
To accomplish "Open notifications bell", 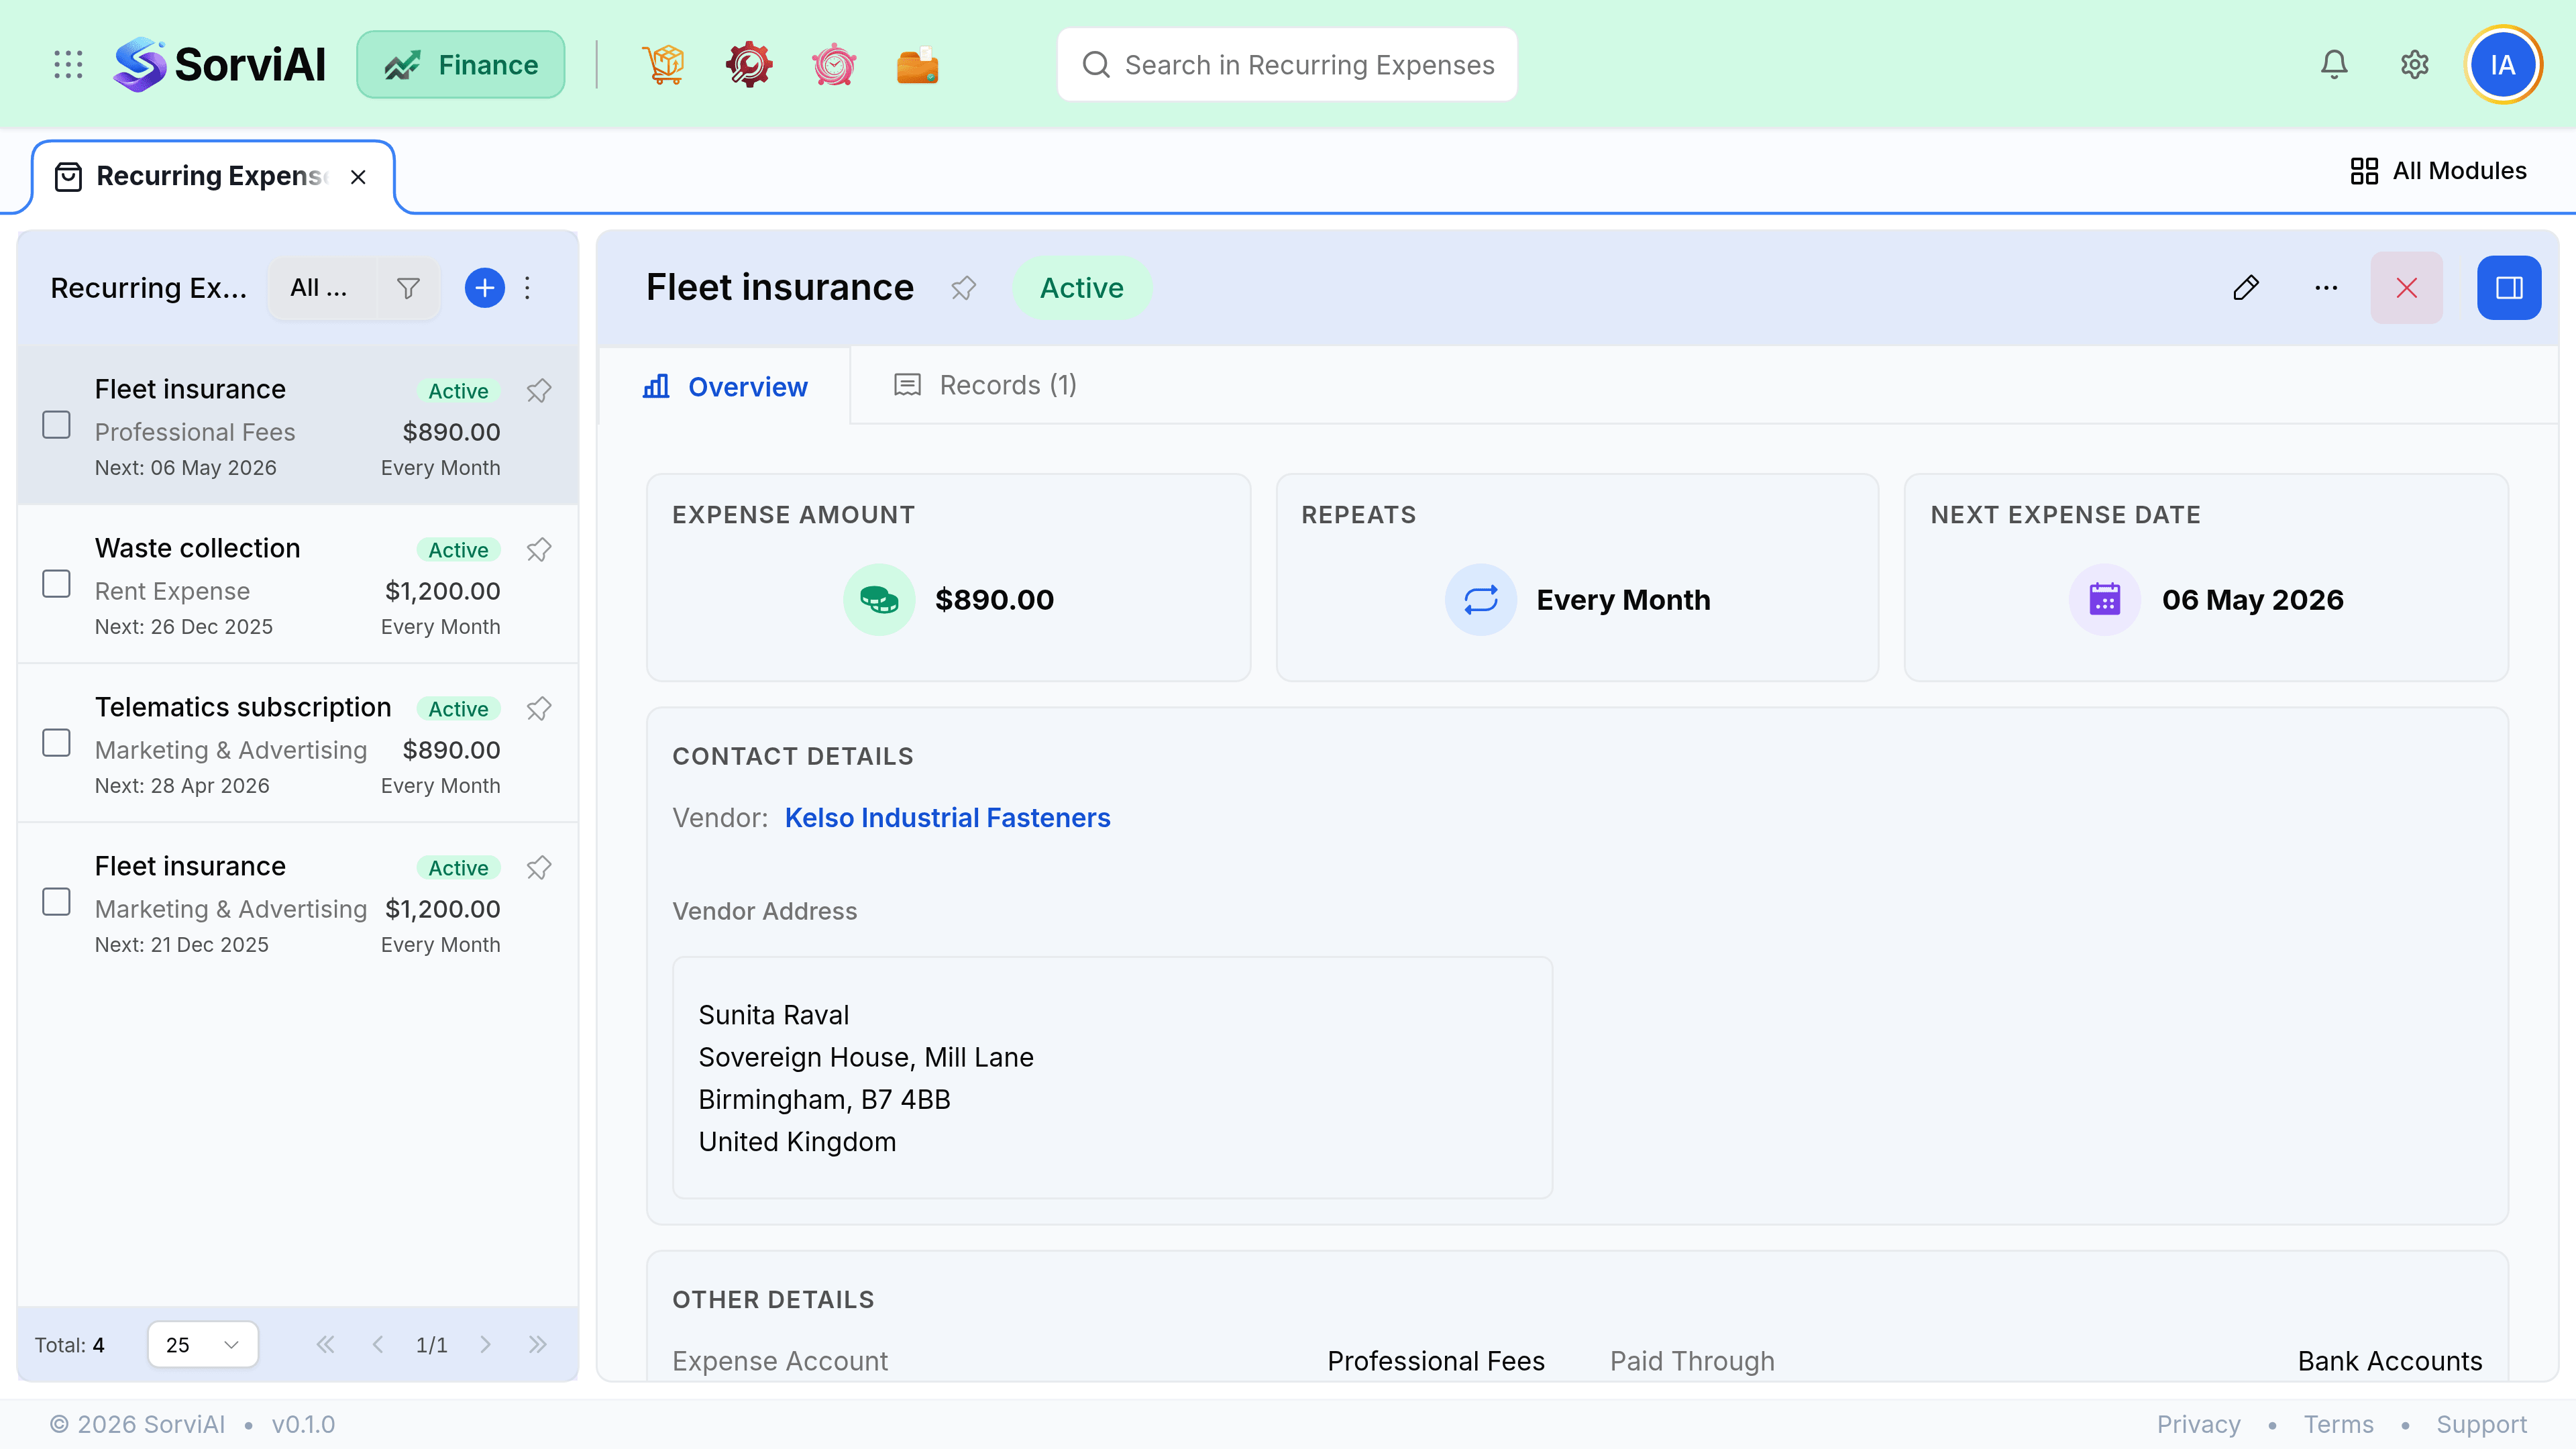I will pyautogui.click(x=2334, y=65).
